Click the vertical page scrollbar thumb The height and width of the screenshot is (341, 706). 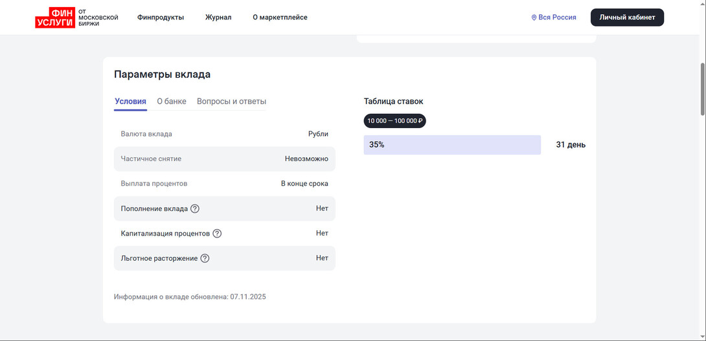pos(701,89)
